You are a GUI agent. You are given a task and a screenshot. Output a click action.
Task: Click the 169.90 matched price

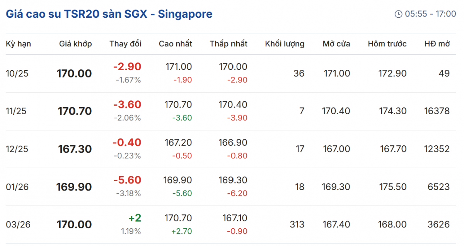click(74, 187)
